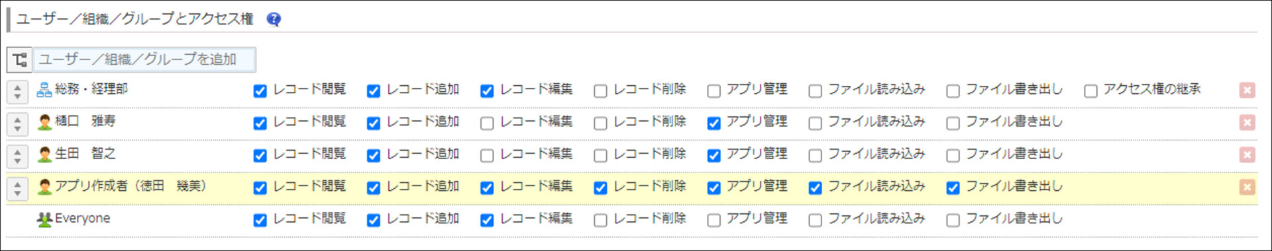The image size is (1272, 251).
Task: Uncheck ファイル書き出し for アプリ作成者
Action: (953, 188)
